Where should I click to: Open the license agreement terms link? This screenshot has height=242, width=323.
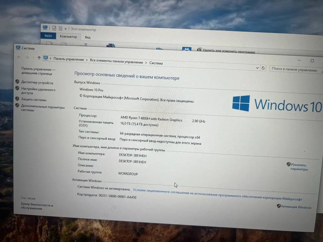(217, 195)
